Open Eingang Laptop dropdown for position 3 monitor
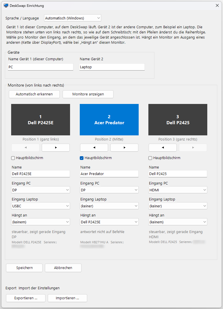Viewport: 223px width, 309px height. (x=178, y=206)
